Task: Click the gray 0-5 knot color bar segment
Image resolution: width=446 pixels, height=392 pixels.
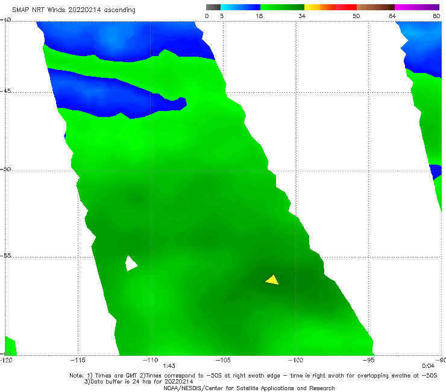Action: [213, 7]
